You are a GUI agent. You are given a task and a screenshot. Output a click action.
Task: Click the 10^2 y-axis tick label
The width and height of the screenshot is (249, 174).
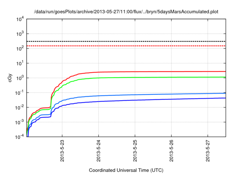point(20,49)
